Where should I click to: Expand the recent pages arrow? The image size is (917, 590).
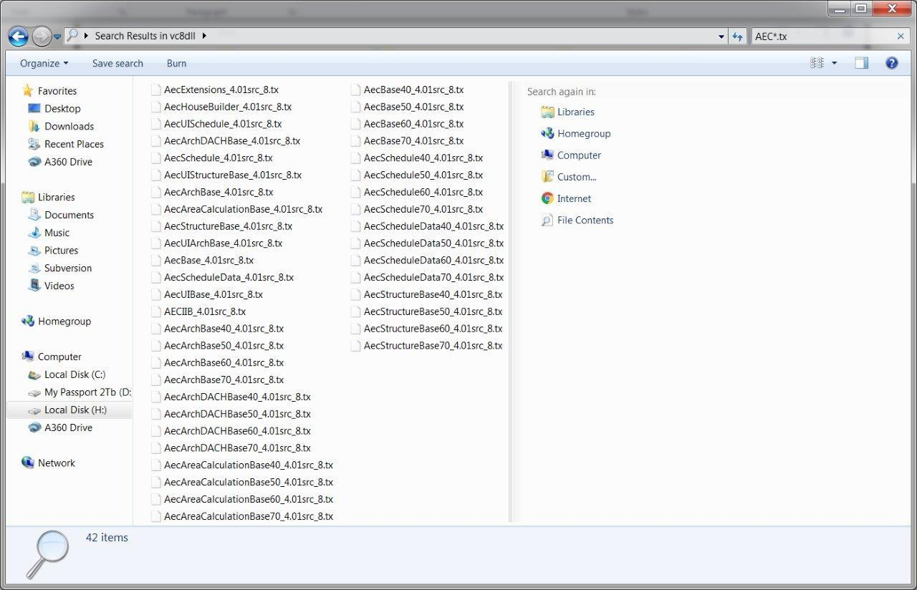pyautogui.click(x=57, y=37)
